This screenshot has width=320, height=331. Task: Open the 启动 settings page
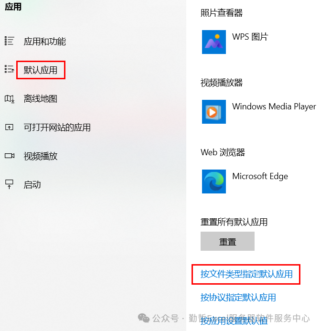click(32, 185)
